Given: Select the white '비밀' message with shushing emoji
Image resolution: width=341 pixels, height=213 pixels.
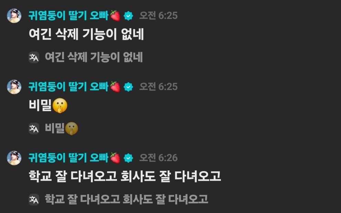Looking at the screenshot, I should (48, 105).
